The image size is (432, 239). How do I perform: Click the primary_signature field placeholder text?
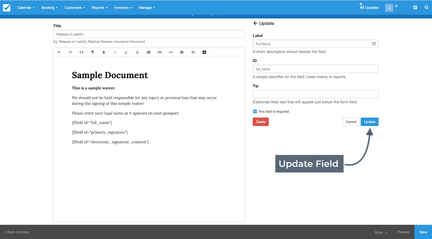pos(100,132)
